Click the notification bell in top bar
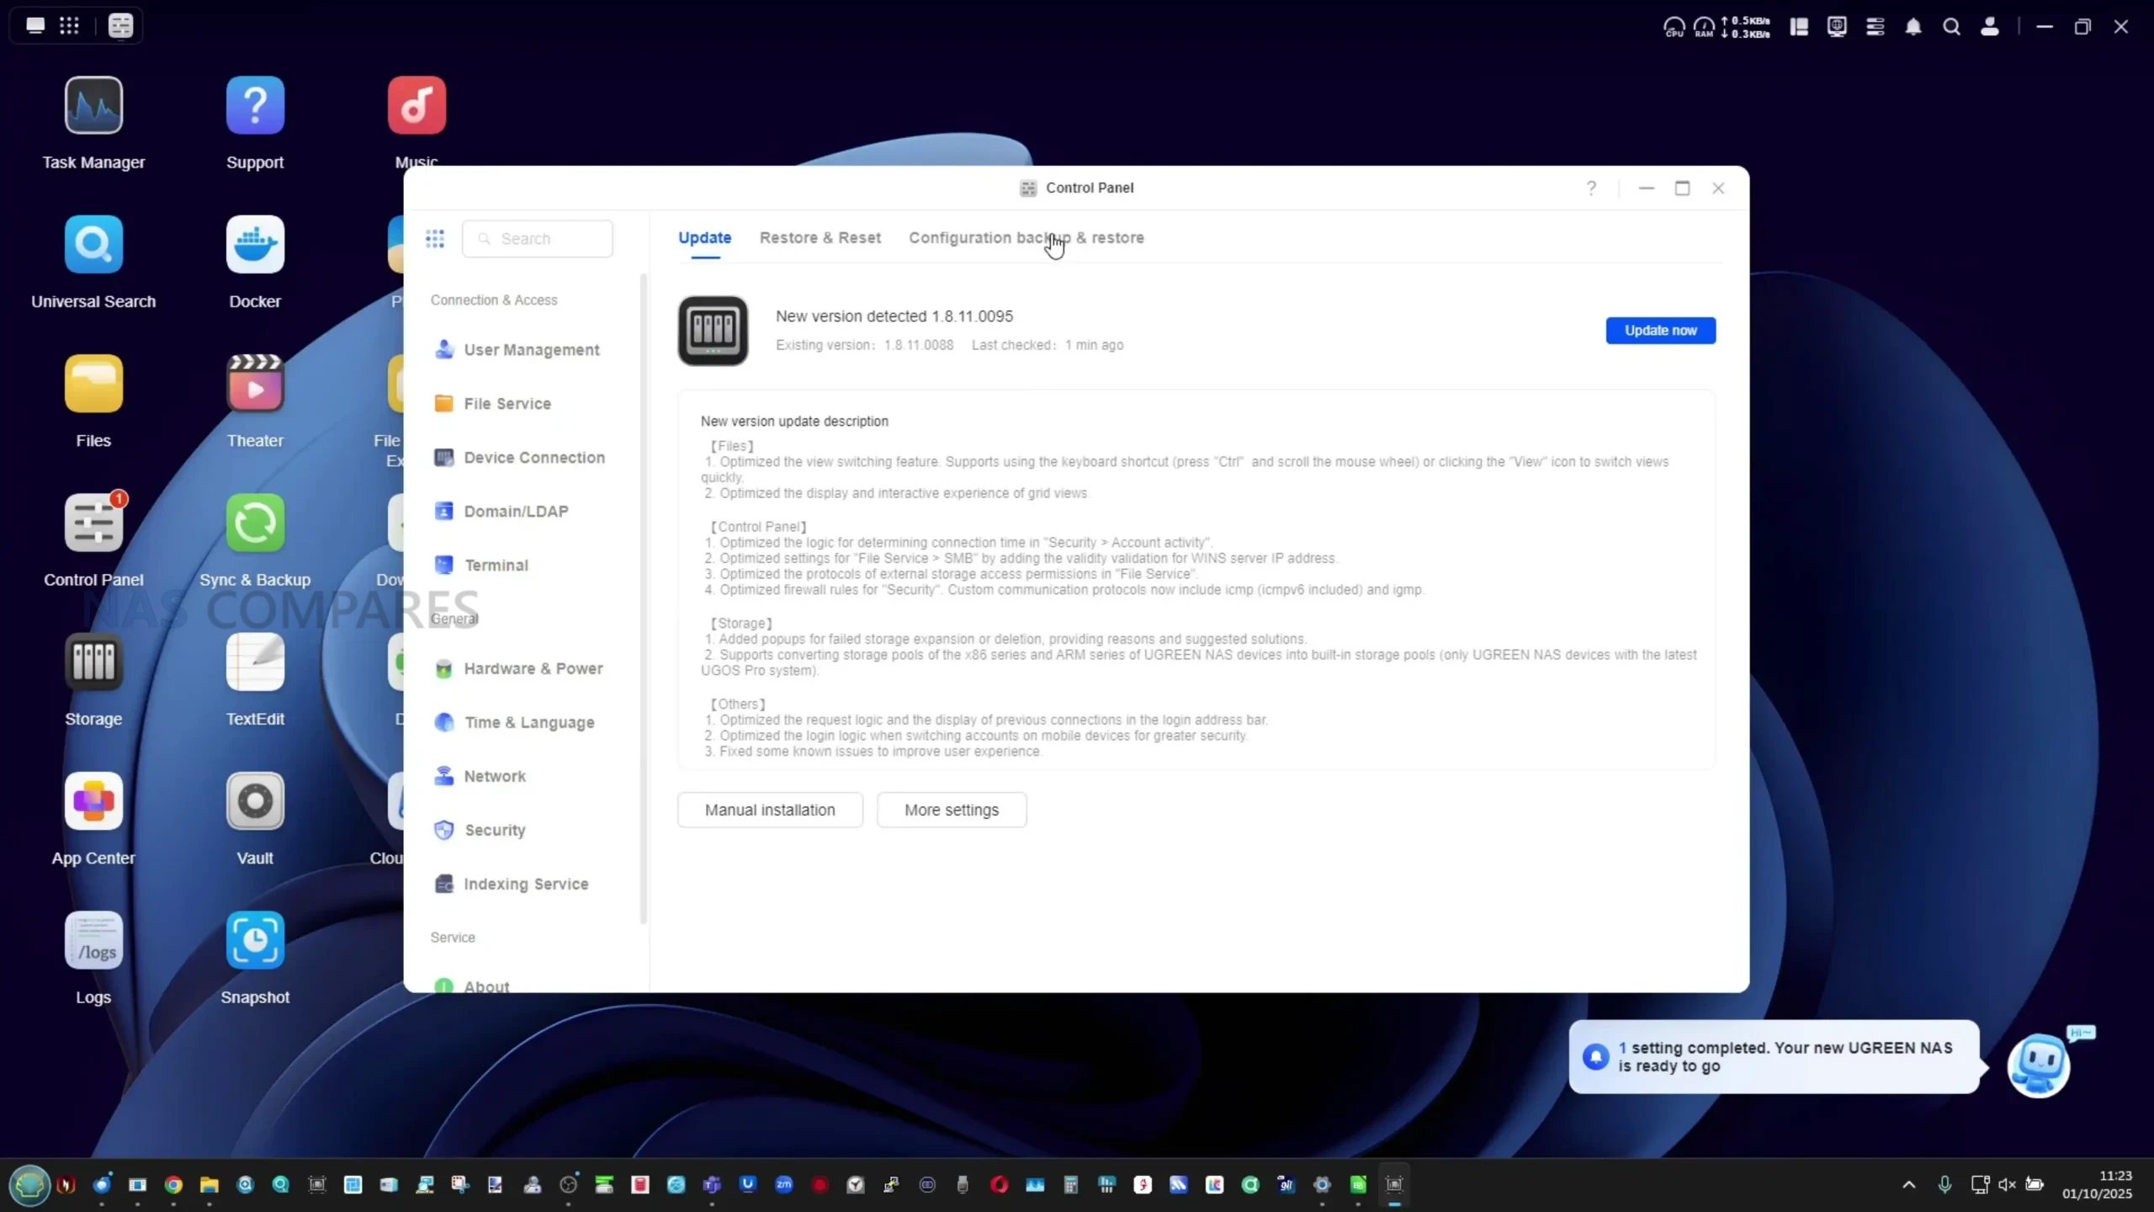 point(1913,27)
